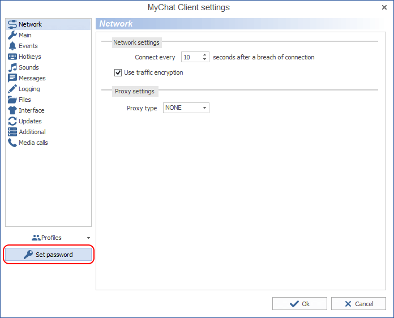Image resolution: width=394 pixels, height=318 pixels.
Task: Click the wrench icon for Main
Action: [12, 35]
